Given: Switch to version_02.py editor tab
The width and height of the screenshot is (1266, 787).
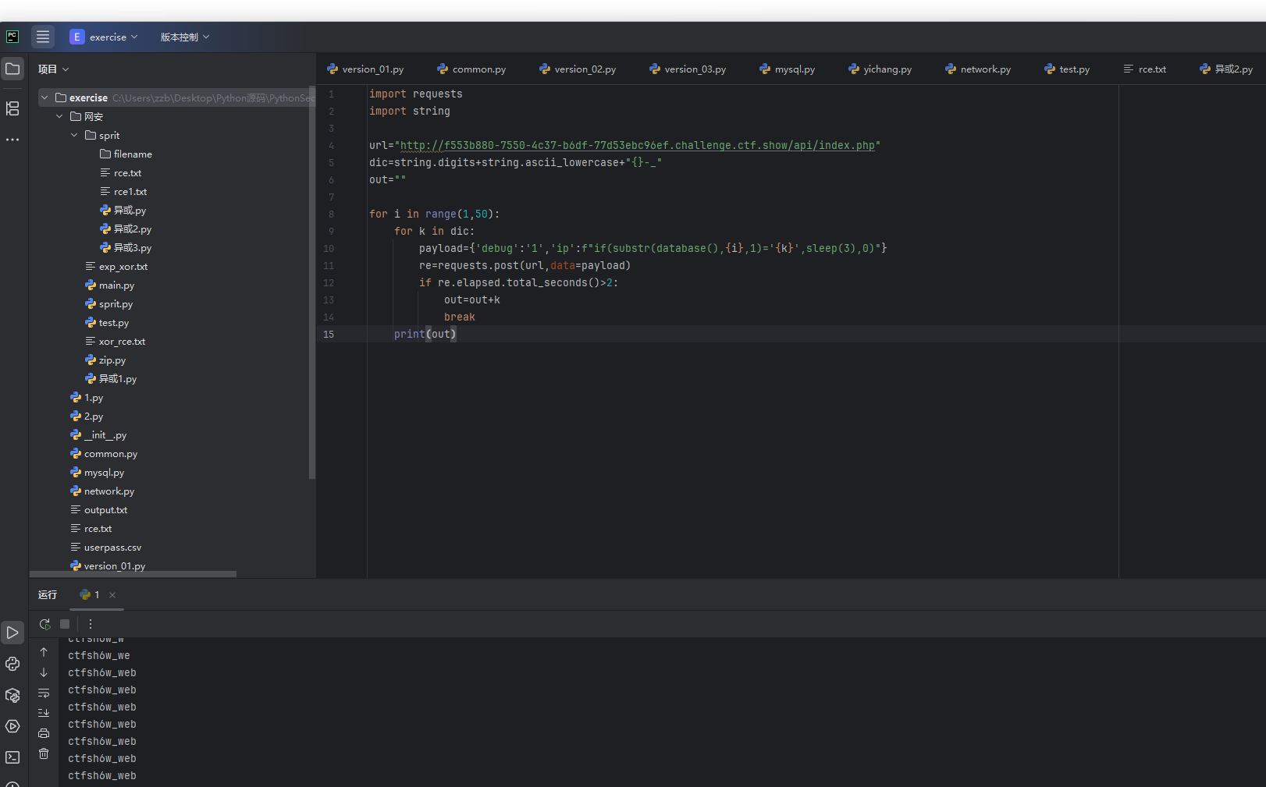Looking at the screenshot, I should (578, 69).
